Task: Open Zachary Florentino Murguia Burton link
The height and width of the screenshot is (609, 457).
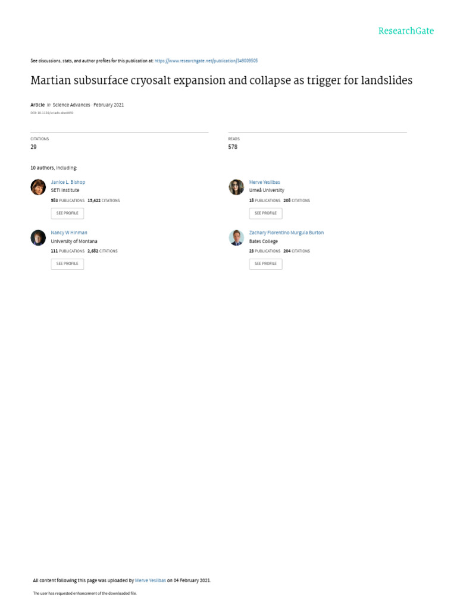Action: point(286,233)
